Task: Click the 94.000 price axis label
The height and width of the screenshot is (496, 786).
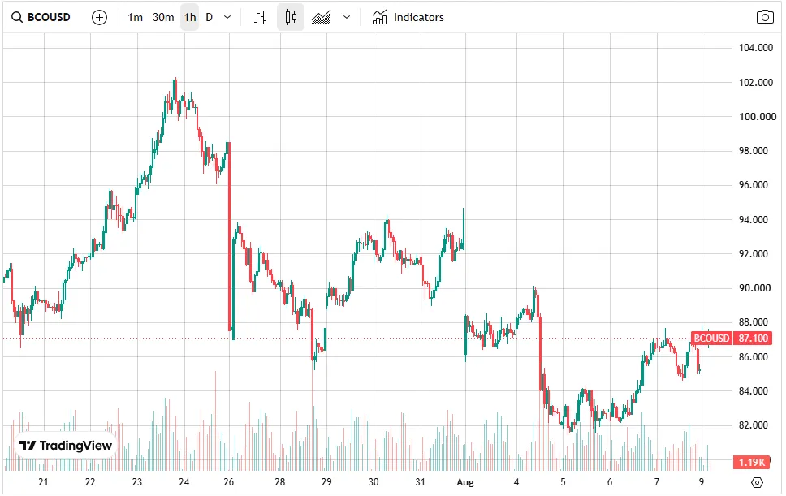Action: click(x=754, y=219)
